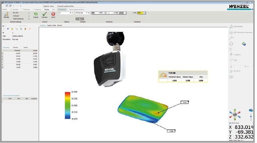Click the lower deviation callout label on part
Image resolution: width=257 pixels, height=143 pixels.
(x=171, y=131)
